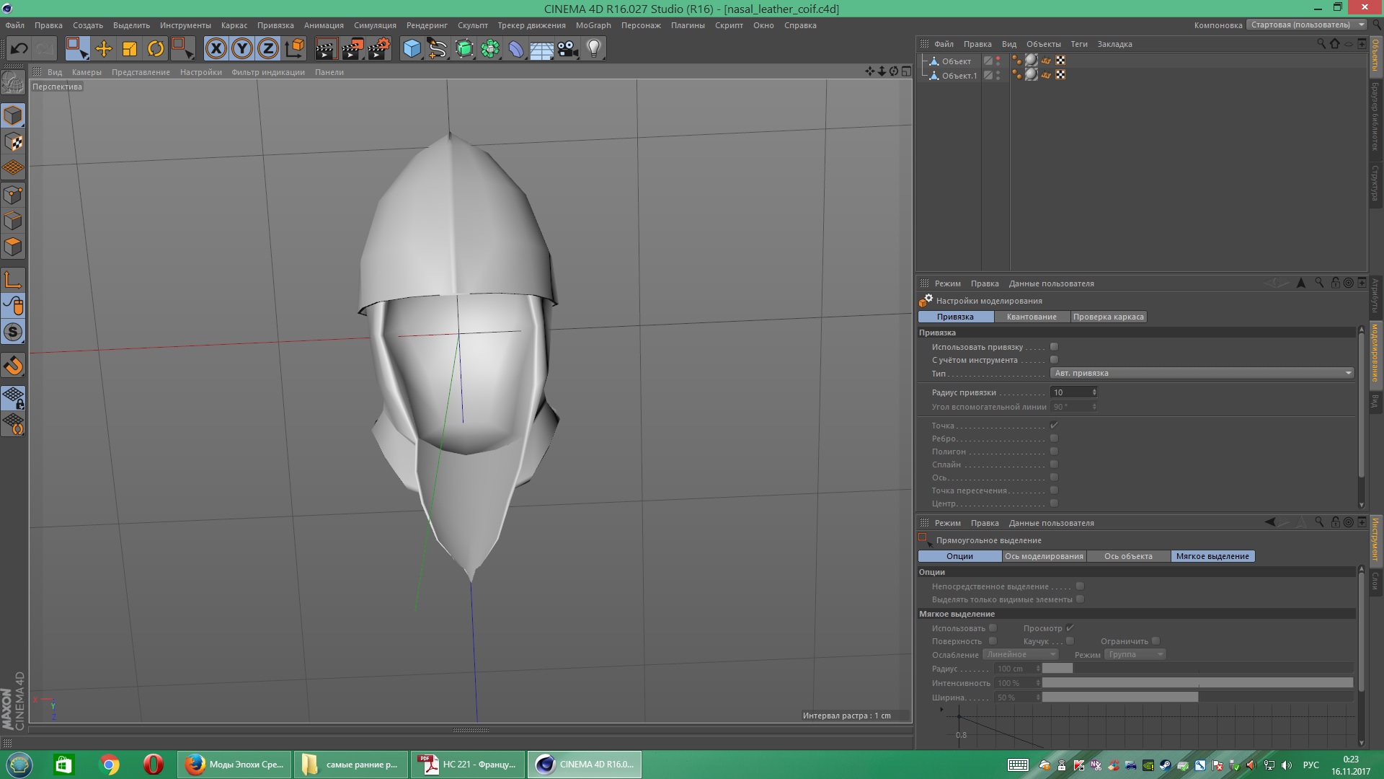
Task: Activate the Move tool icon
Action: coord(104,49)
